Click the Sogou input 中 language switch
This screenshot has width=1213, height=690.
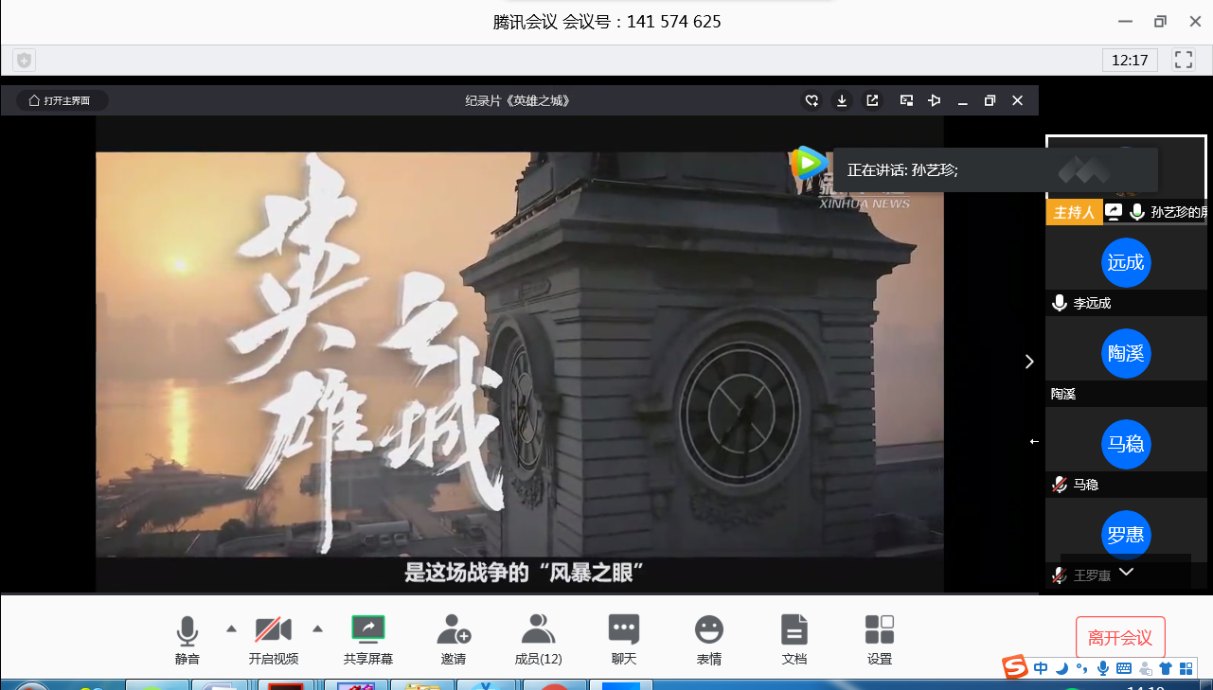pyautogui.click(x=1041, y=668)
